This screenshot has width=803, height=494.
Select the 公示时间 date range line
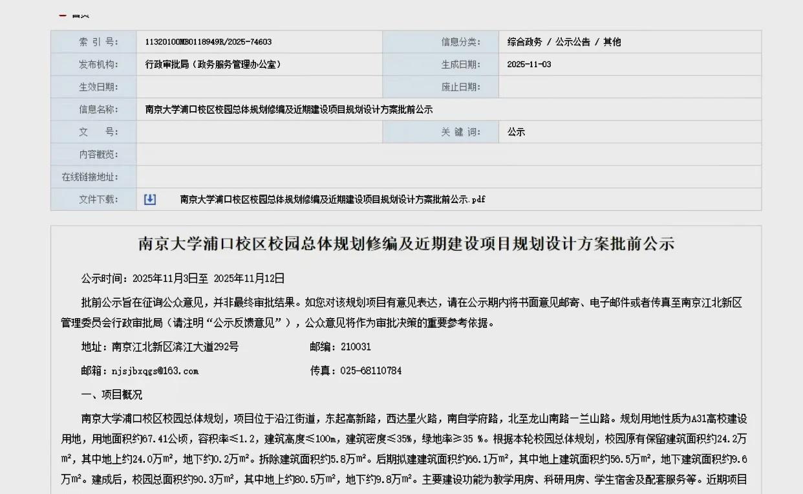tap(183, 279)
